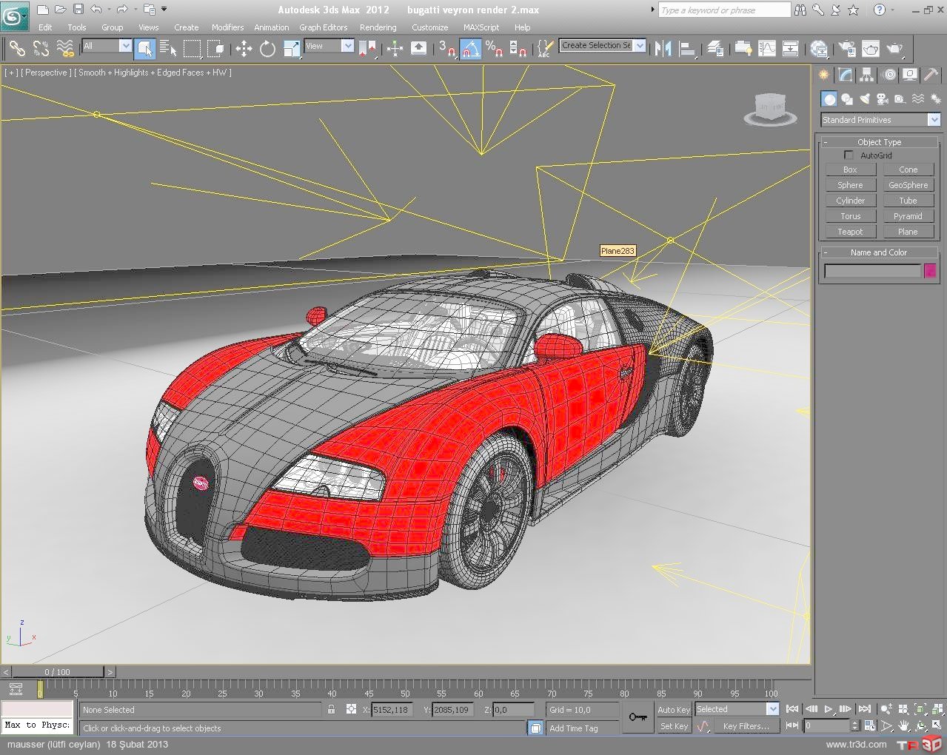Toggle the Percent Snap button
Screen dimensions: 947x755
tap(495, 49)
